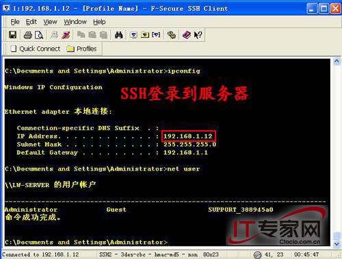
Task: Click the Profiles folder button
Action: pos(81,49)
